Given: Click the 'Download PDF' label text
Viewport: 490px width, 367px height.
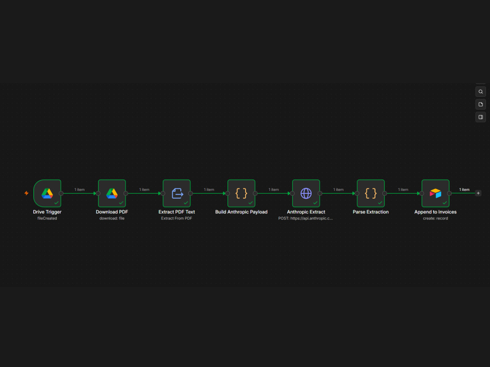Looking at the screenshot, I should pos(112,212).
